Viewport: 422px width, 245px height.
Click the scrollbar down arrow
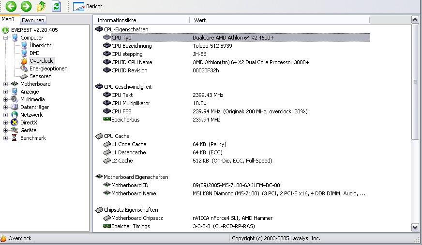coord(415,228)
